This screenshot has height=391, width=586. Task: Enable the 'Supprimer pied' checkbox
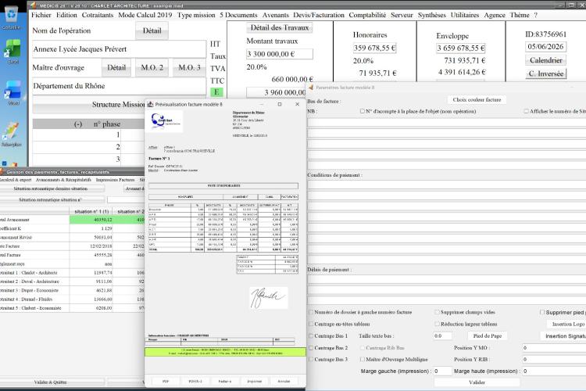pyautogui.click(x=542, y=312)
